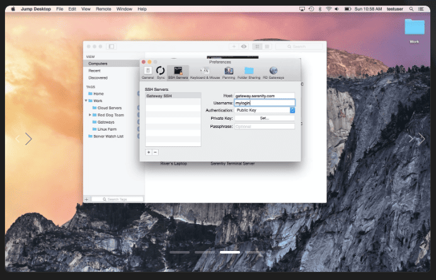Open the View menu
The image size is (436, 280).
coord(86,9)
